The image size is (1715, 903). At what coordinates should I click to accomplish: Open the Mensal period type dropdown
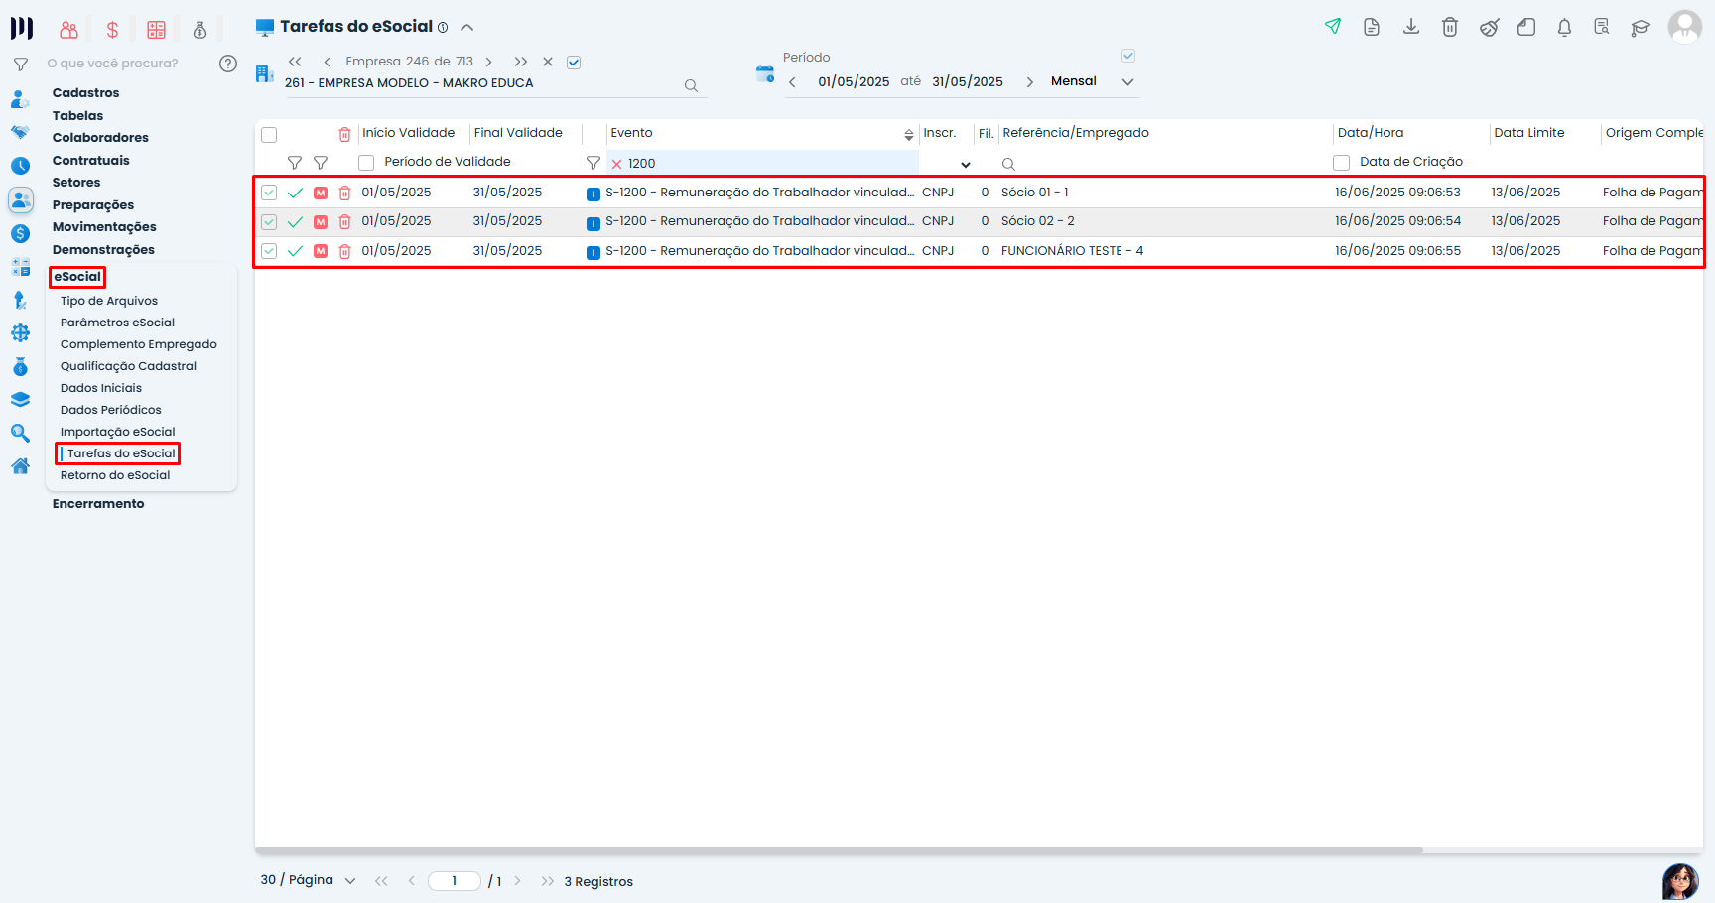(x=1127, y=82)
